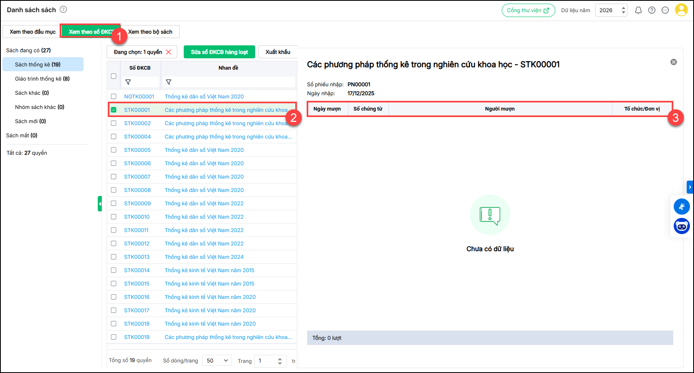
Task: Click the notification bell icon
Action: [638, 11]
